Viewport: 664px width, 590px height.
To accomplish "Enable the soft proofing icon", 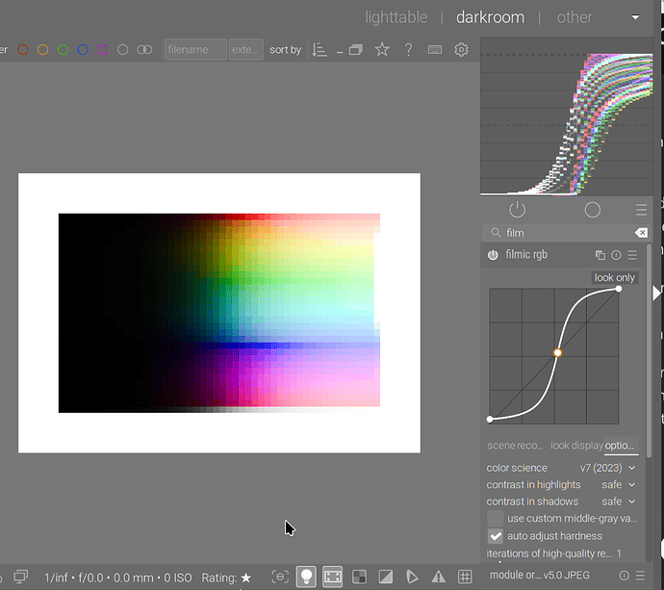I will click(x=412, y=577).
